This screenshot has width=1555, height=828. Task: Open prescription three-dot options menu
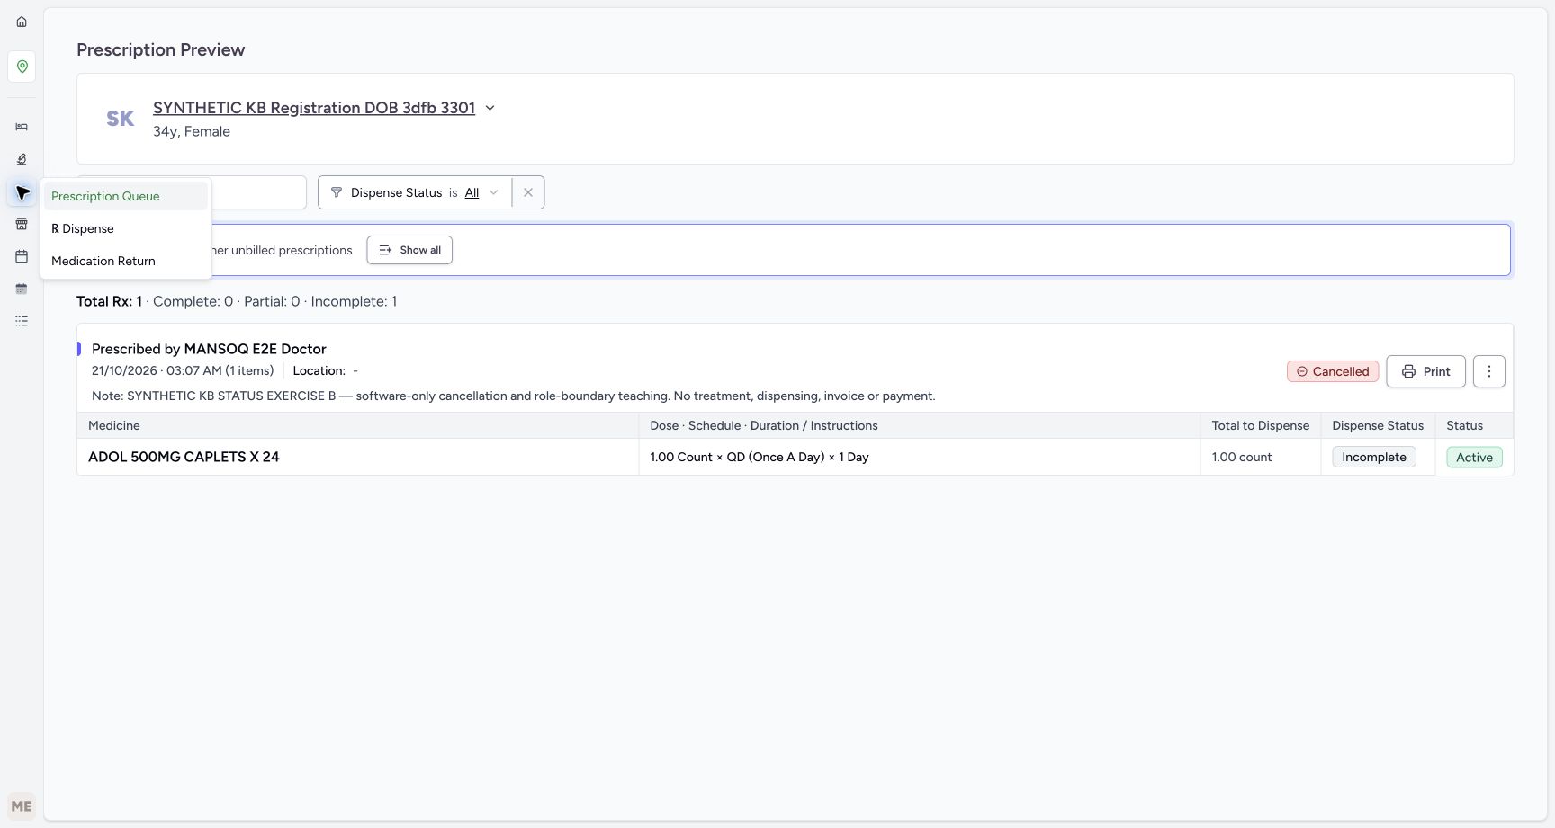coord(1488,371)
